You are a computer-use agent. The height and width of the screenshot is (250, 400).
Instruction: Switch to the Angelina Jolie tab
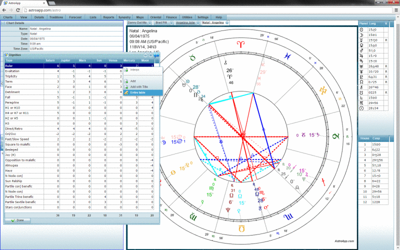coord(185,22)
